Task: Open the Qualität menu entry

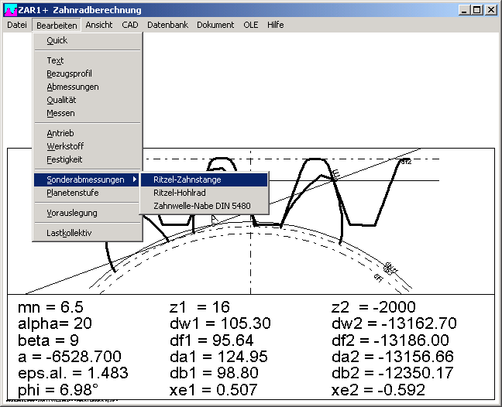Action: pyautogui.click(x=61, y=100)
